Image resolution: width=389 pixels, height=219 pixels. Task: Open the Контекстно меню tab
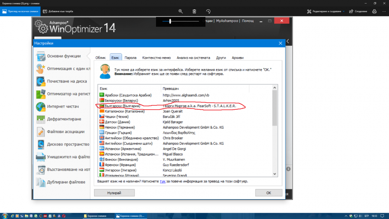(156, 58)
